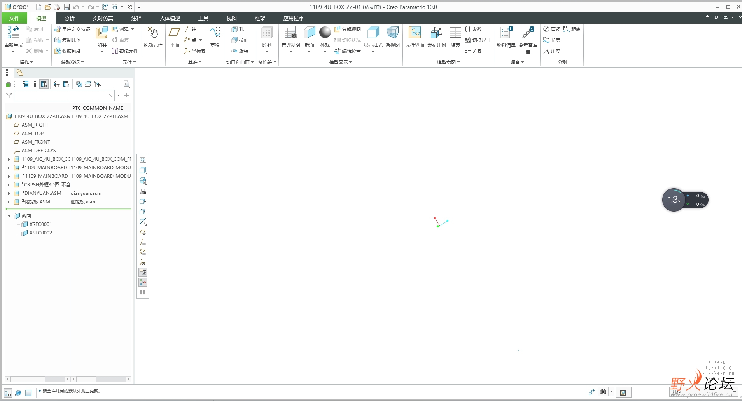The height and width of the screenshot is (401, 742).
Task: Click the 组装 (Assemble) icon
Action: 102,33
